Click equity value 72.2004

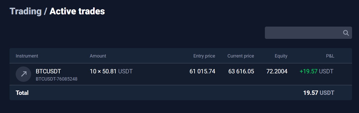pos(277,71)
